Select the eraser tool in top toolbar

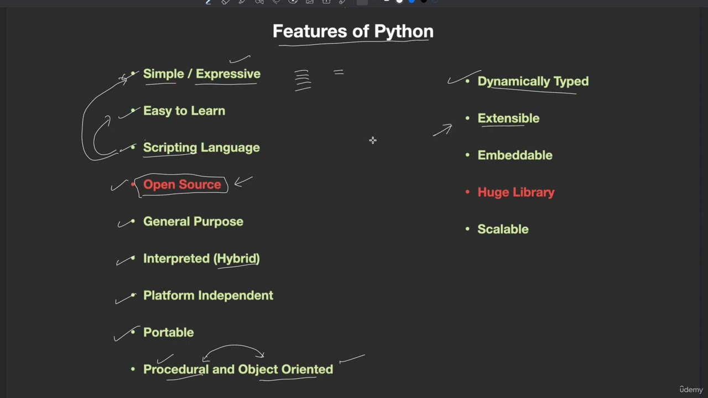click(x=225, y=2)
